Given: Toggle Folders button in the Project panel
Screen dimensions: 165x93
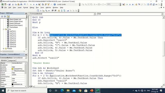Looking at the screenshot, I should (8, 17).
